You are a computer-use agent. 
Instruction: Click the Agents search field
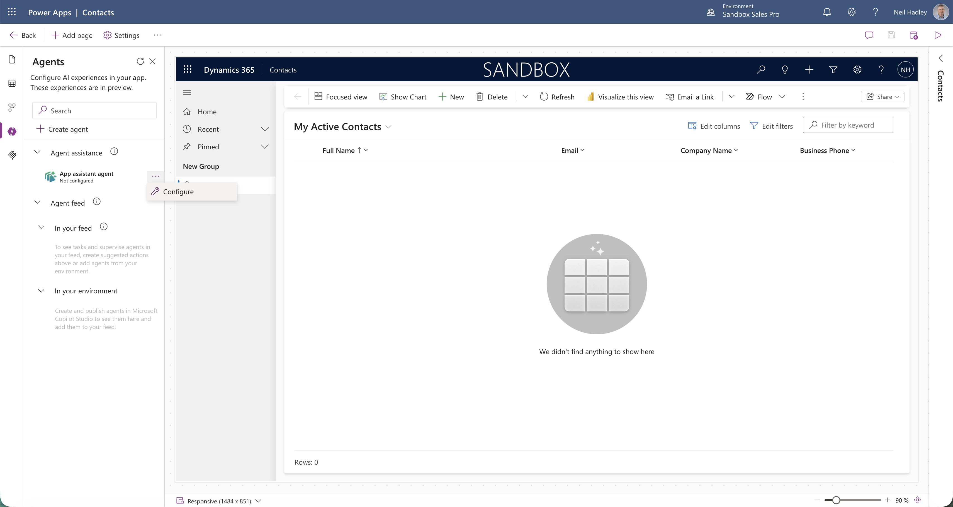point(94,111)
